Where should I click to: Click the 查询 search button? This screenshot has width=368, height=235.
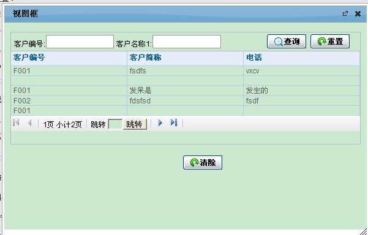pyautogui.click(x=287, y=41)
